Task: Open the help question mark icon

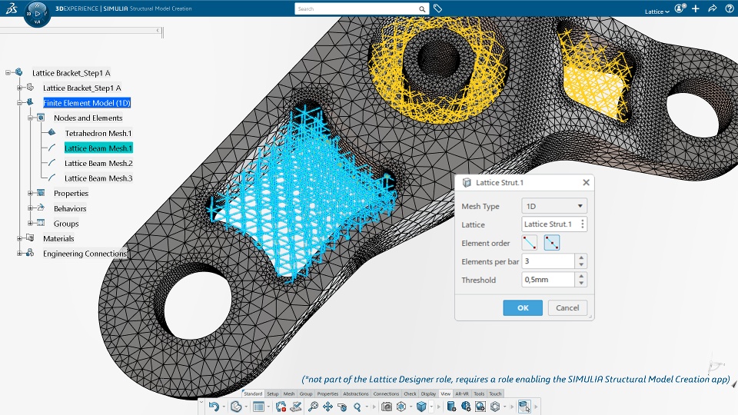Action: coord(729,8)
